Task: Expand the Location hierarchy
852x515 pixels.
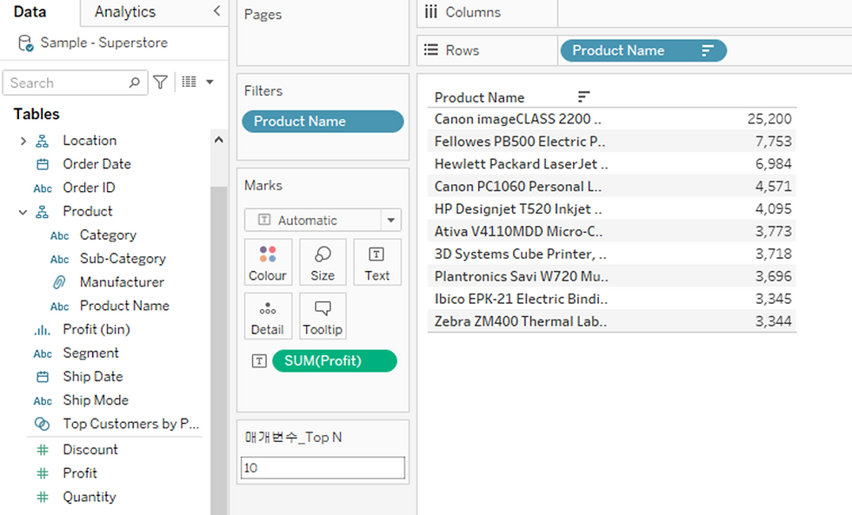Action: point(23,141)
